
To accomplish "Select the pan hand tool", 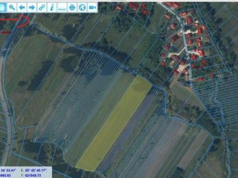I will point(3,7).
